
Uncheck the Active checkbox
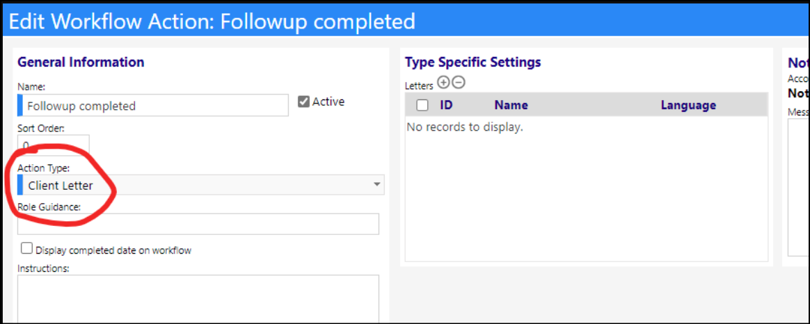303,102
